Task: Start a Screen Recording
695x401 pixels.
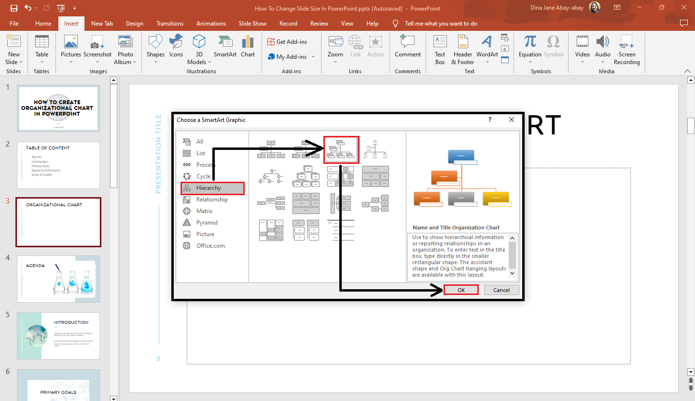Action: click(x=627, y=48)
